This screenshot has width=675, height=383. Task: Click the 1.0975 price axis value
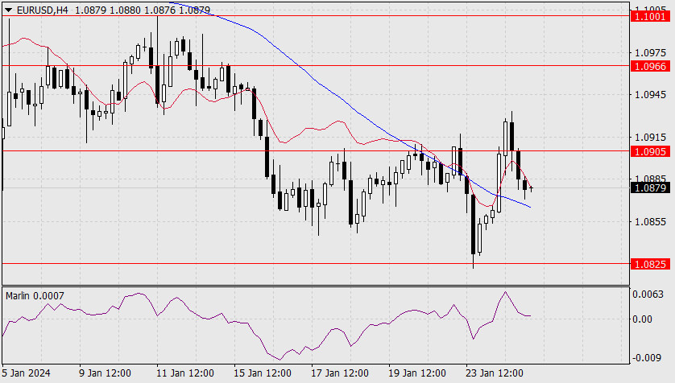(x=651, y=52)
